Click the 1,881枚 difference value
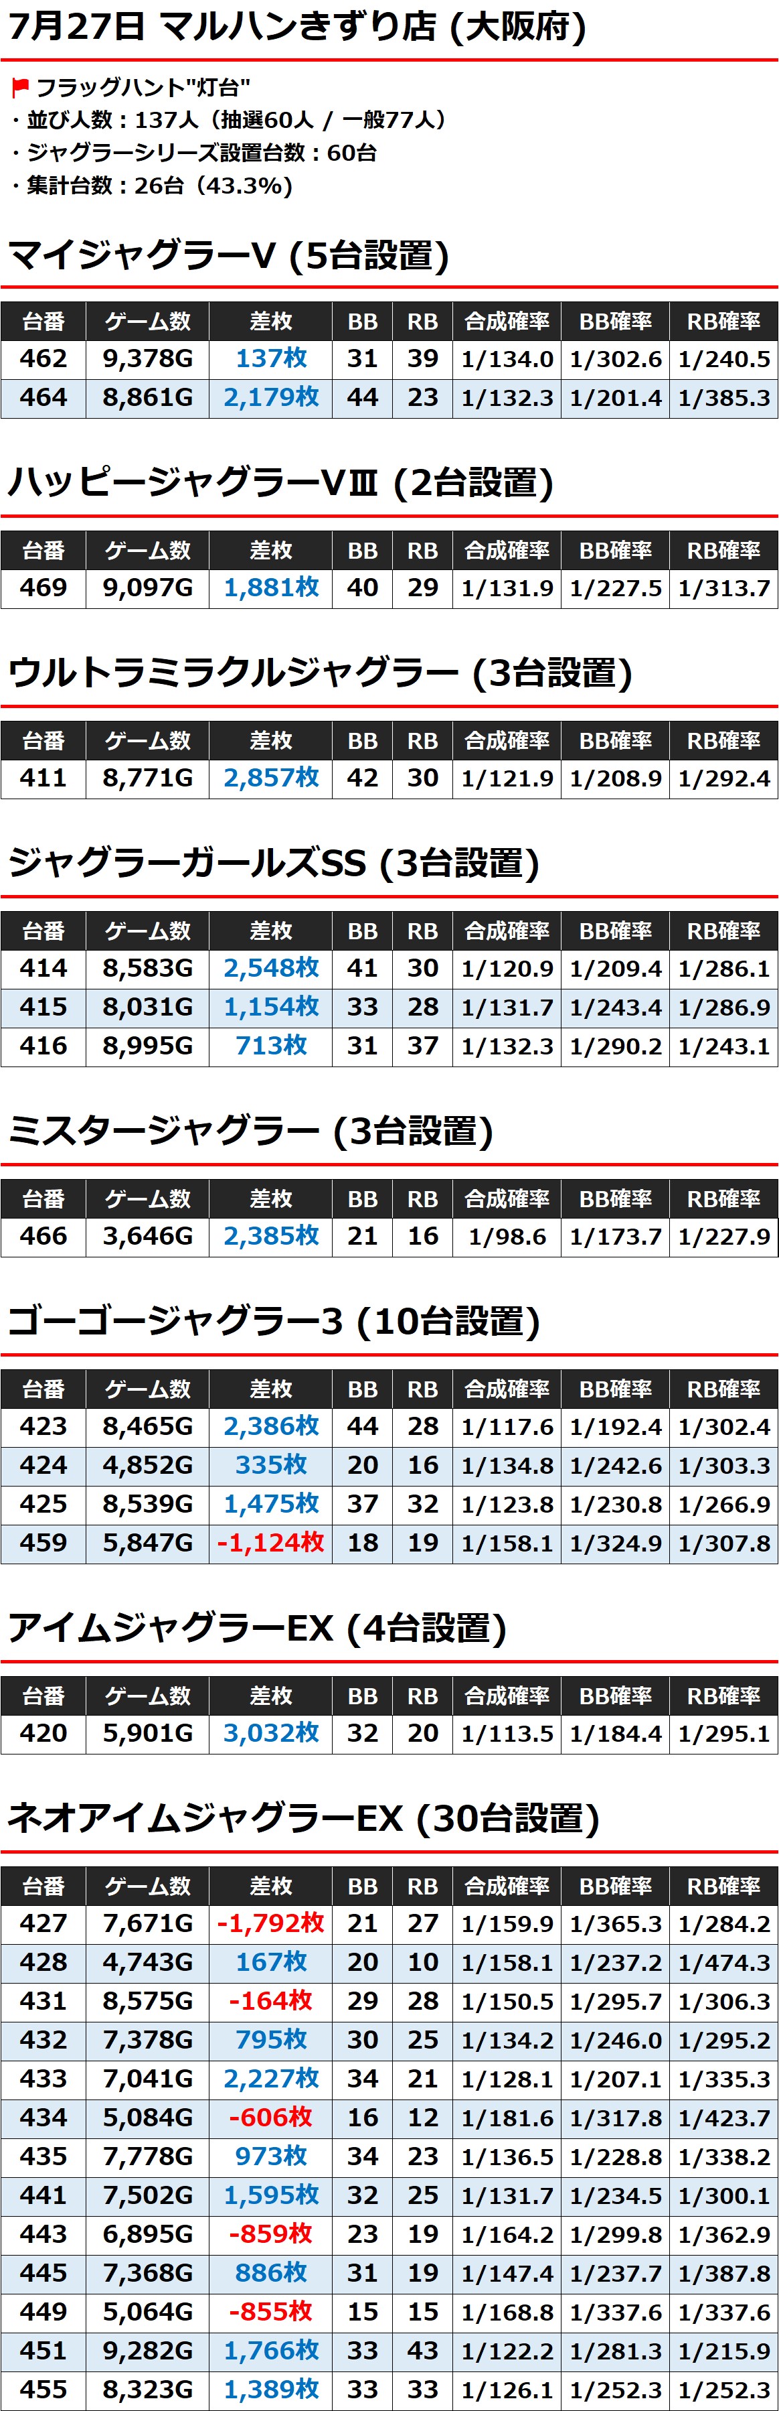 pos(271,588)
